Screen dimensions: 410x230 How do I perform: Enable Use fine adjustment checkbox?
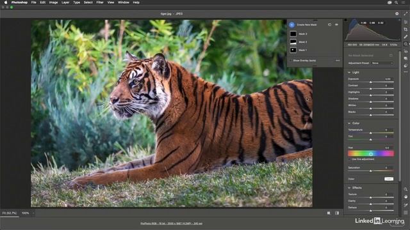point(349,159)
